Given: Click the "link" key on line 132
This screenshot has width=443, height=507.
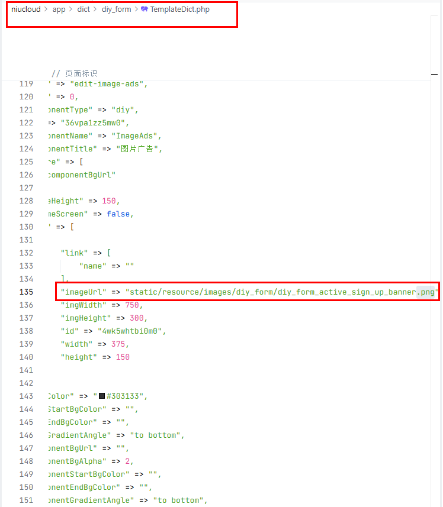Looking at the screenshot, I should point(75,253).
